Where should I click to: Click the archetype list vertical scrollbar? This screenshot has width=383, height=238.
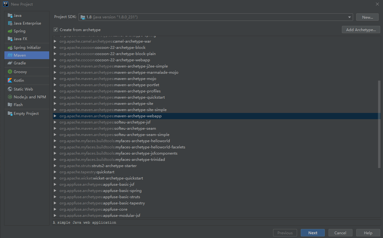pos(379,124)
